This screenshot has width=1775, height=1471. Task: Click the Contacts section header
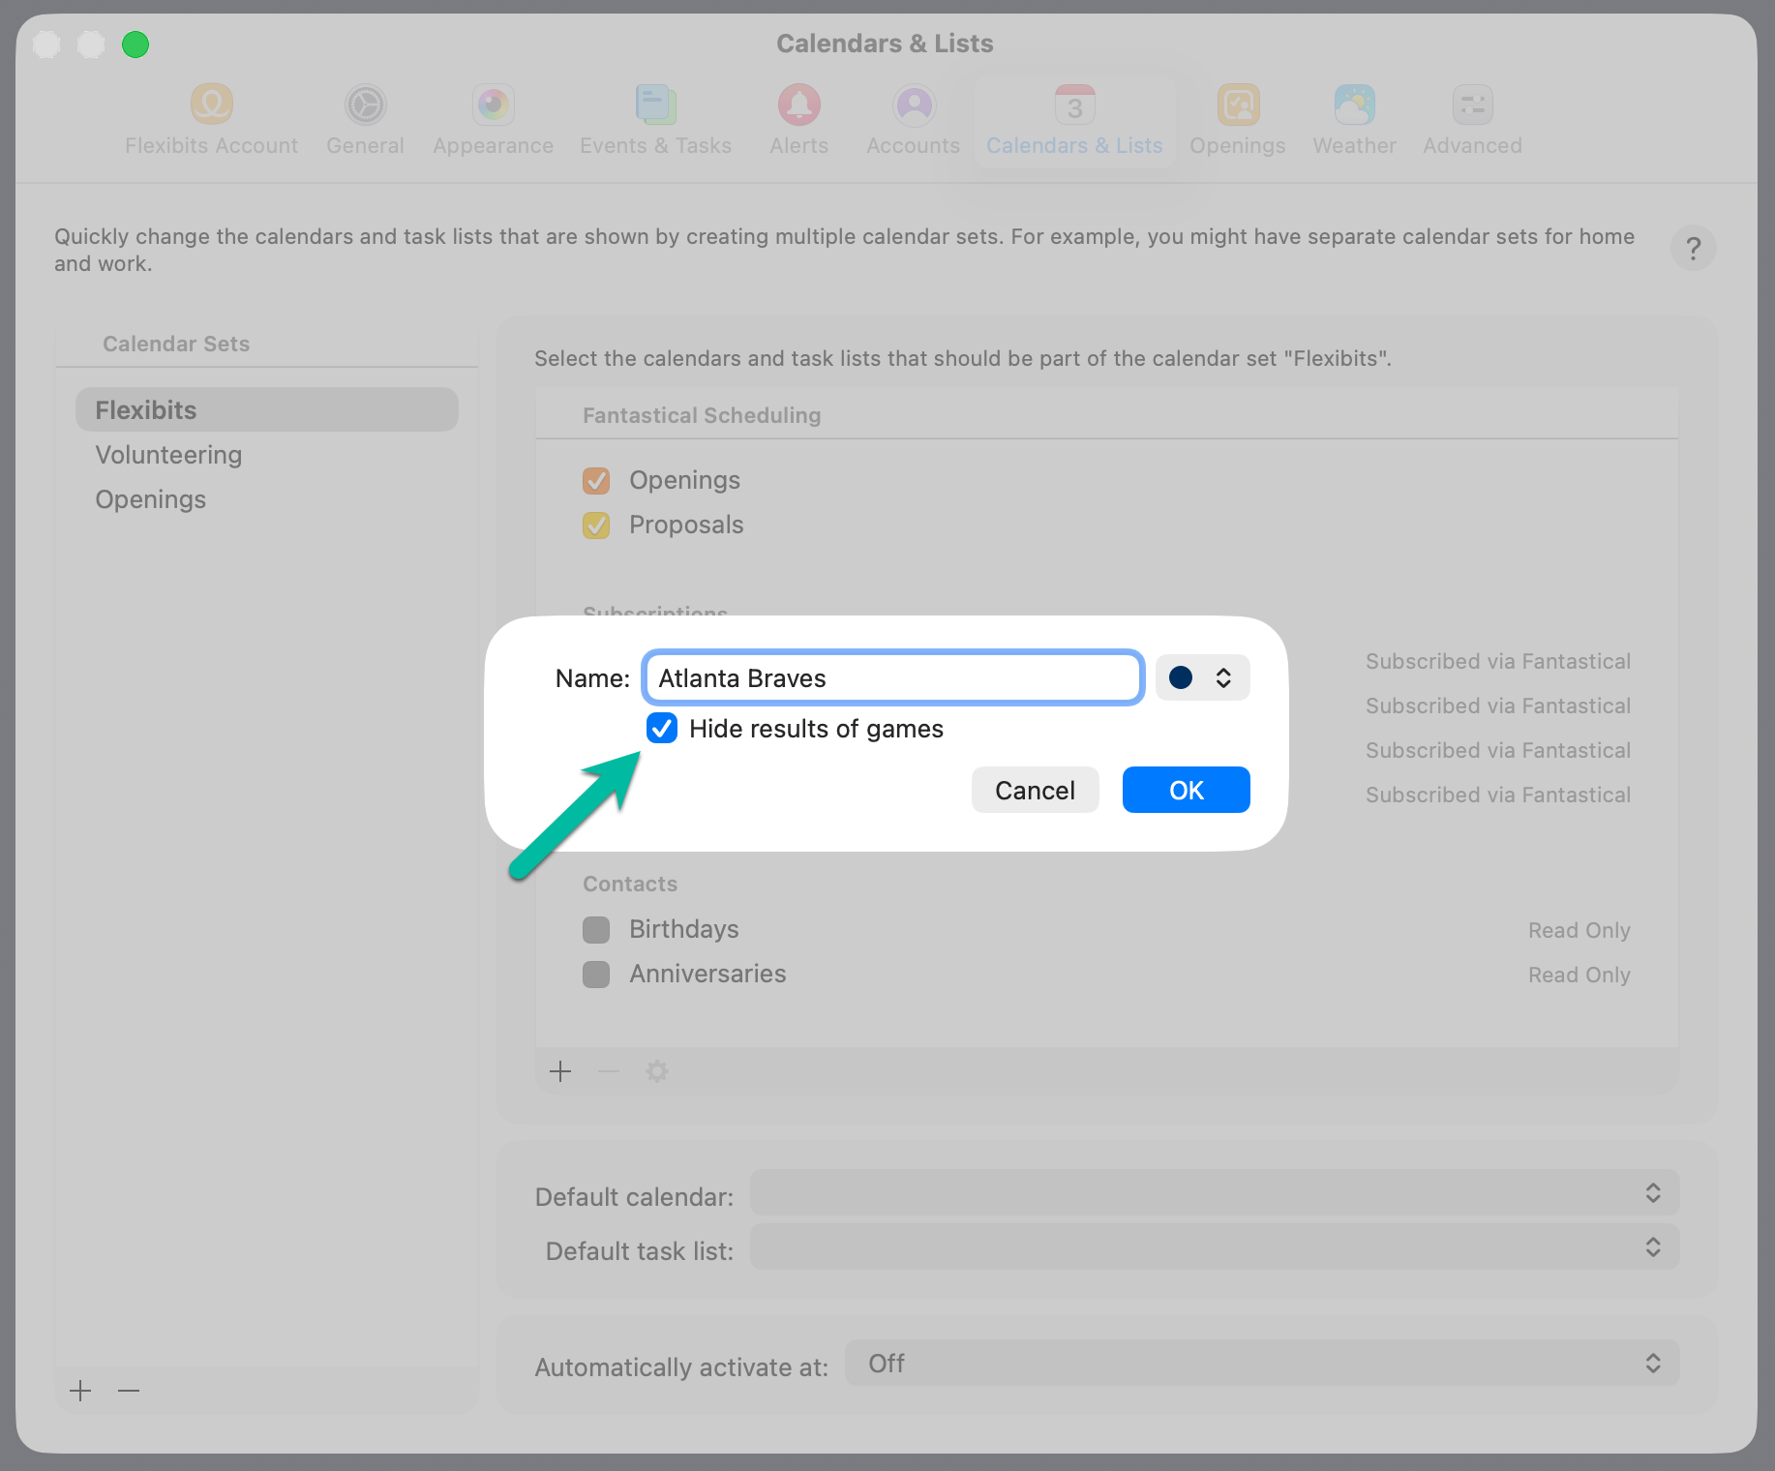[x=630, y=884]
